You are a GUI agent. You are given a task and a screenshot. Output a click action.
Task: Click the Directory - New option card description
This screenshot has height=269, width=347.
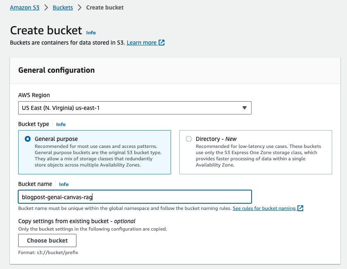pos(258,156)
